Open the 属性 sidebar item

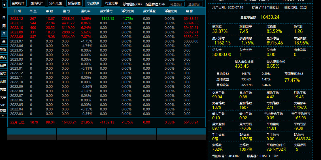pyautogui.click(x=3, y=89)
